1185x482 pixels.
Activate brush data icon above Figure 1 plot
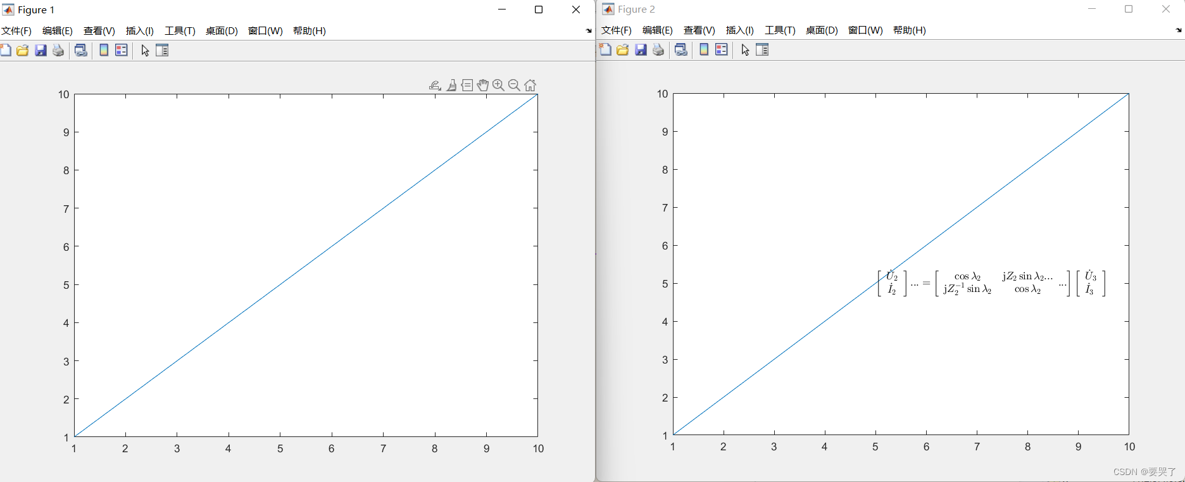451,86
